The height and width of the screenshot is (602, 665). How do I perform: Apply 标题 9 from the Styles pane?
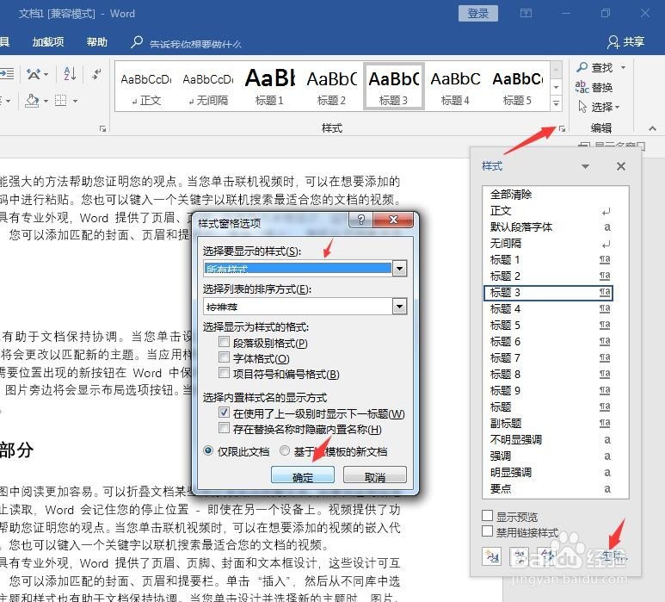point(549,391)
